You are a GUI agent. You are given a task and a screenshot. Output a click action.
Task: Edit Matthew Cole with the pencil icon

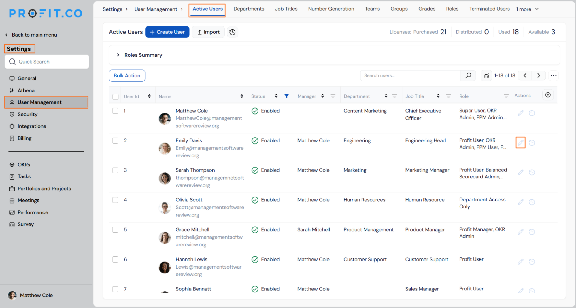click(520, 113)
